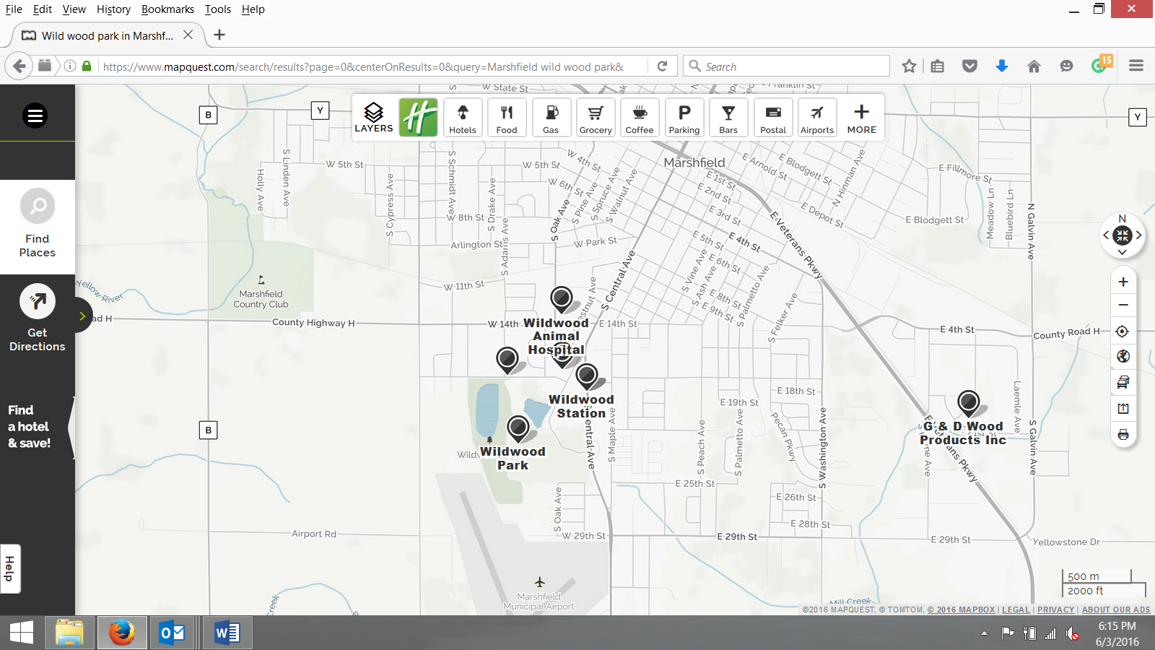This screenshot has height=650, width=1155.
Task: Open the Bookmarks menu
Action: [167, 9]
